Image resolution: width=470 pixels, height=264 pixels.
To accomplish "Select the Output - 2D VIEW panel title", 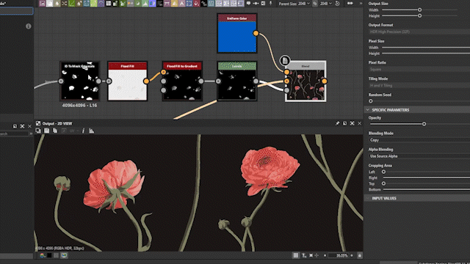I will pyautogui.click(x=57, y=123).
